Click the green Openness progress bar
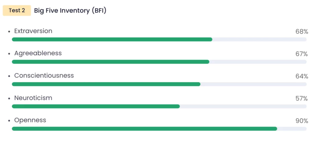Image resolution: width=312 pixels, height=141 pixels. click(144, 129)
